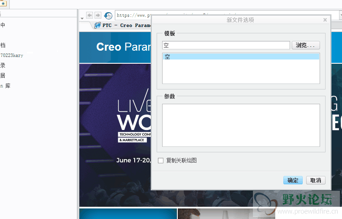Click the empty 参数 parameters list box
The height and width of the screenshot is (219, 342).
(241, 125)
